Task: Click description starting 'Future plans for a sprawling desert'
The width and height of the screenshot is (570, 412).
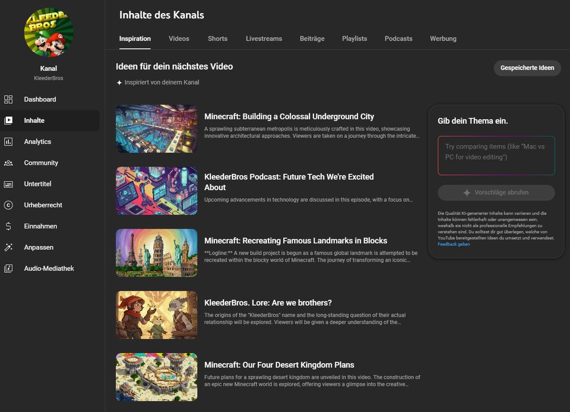Action: 312,381
